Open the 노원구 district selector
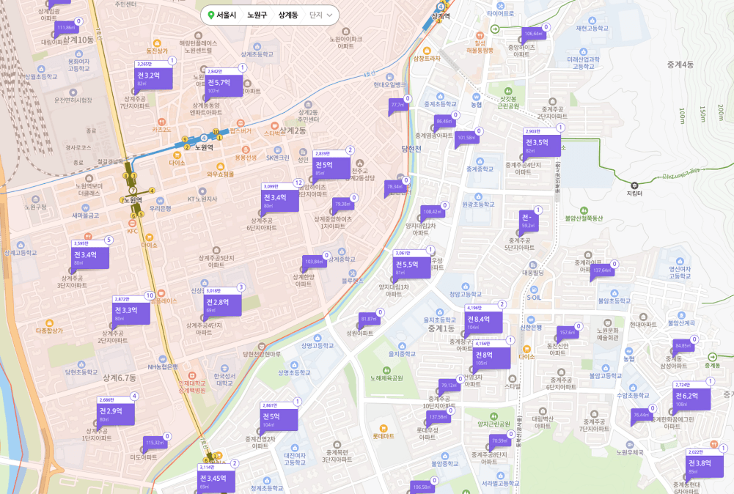This screenshot has height=494, width=734. click(x=257, y=15)
